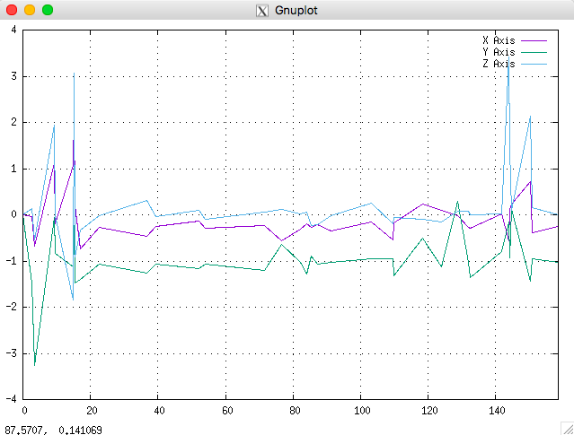Click the x-axis tick label 80

(295, 411)
